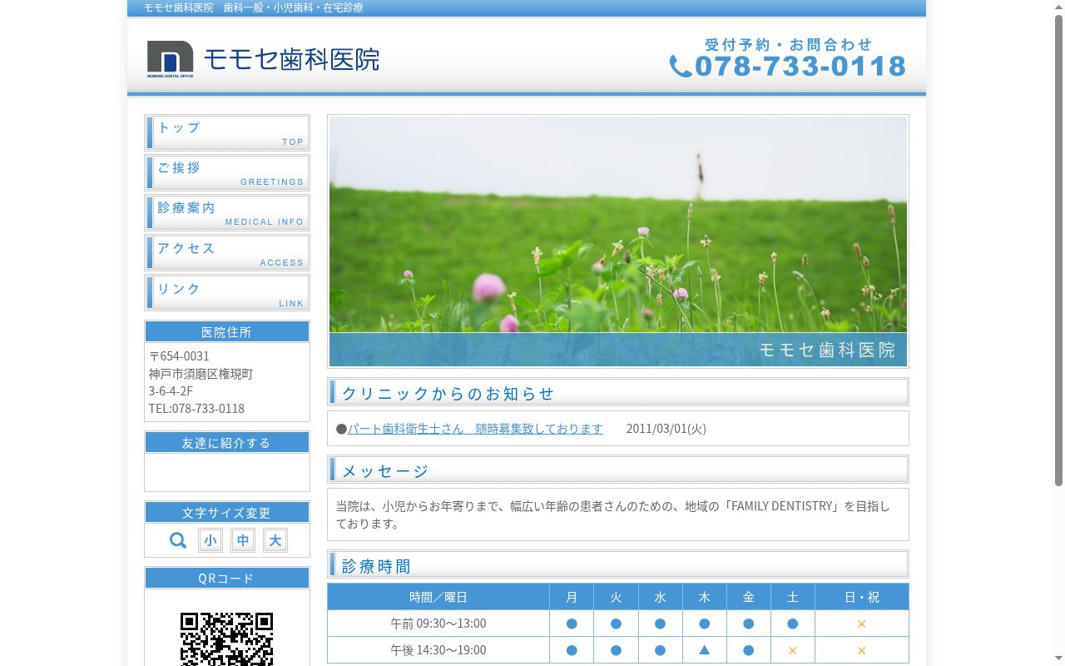The image size is (1065, 666).
Task: Click the × mark for Saturday afternoon
Action: (x=793, y=650)
